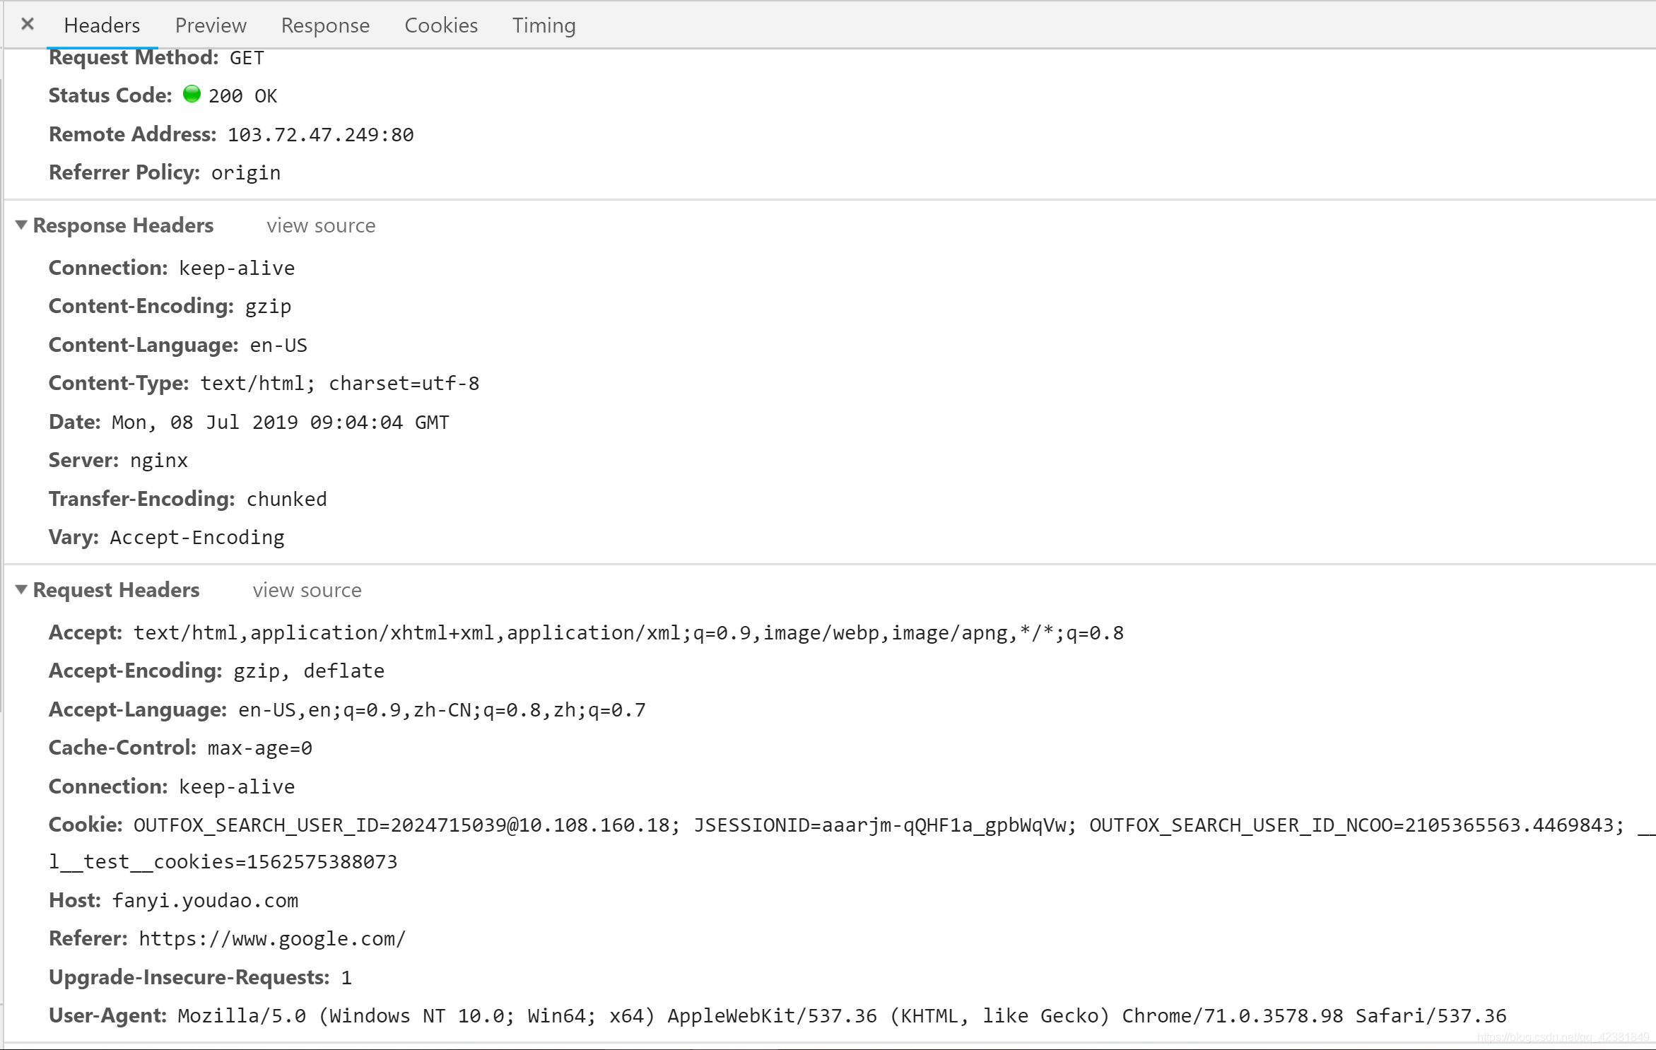Click view source beside Response Headers
The image size is (1656, 1050).
[x=321, y=226]
